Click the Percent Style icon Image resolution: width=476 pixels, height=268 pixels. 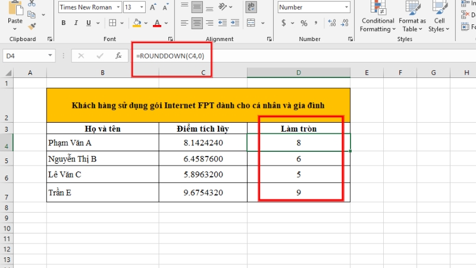[x=303, y=23]
